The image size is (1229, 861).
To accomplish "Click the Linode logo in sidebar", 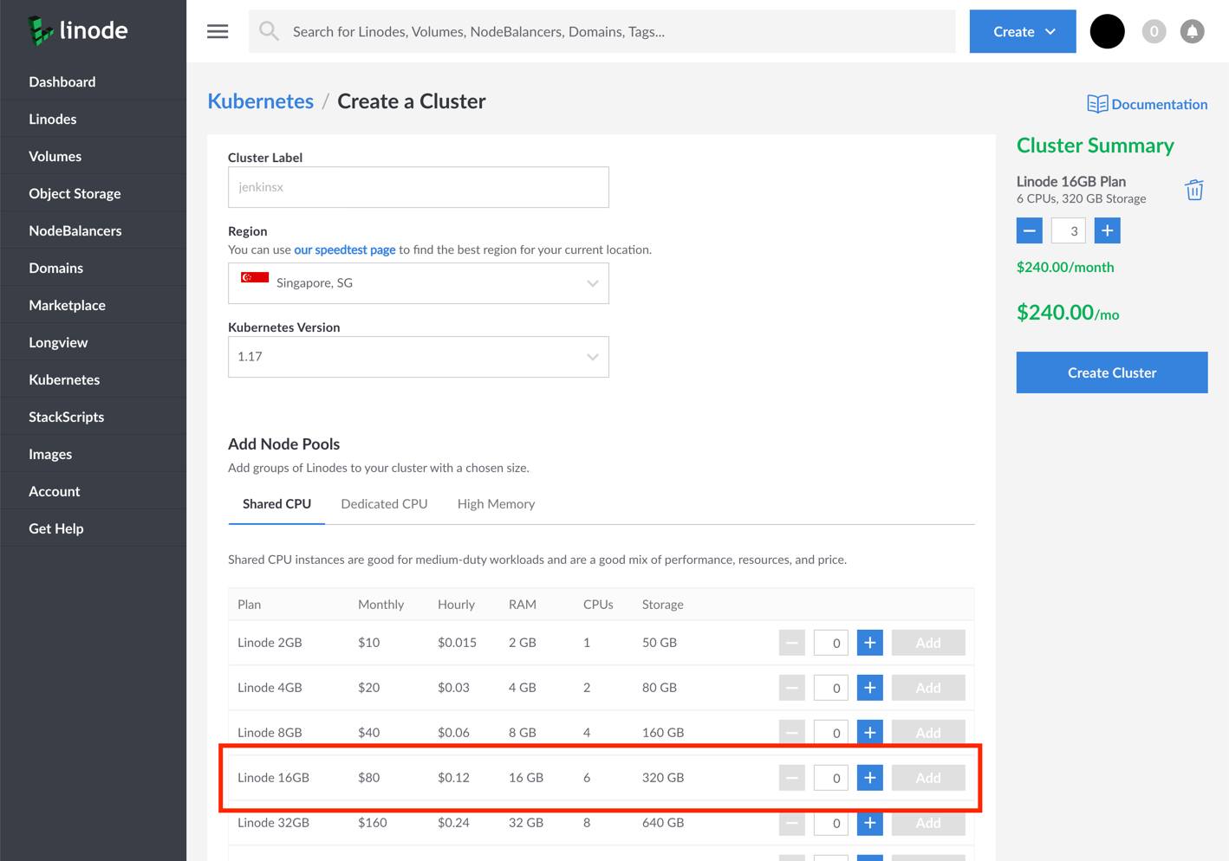I will pos(78,30).
